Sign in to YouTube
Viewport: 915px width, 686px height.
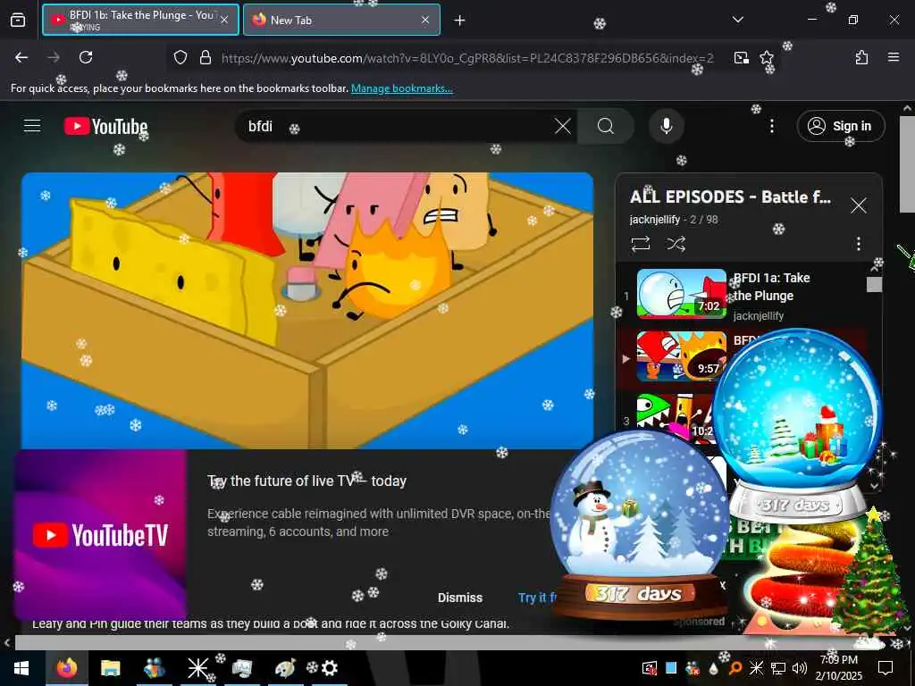coord(840,126)
